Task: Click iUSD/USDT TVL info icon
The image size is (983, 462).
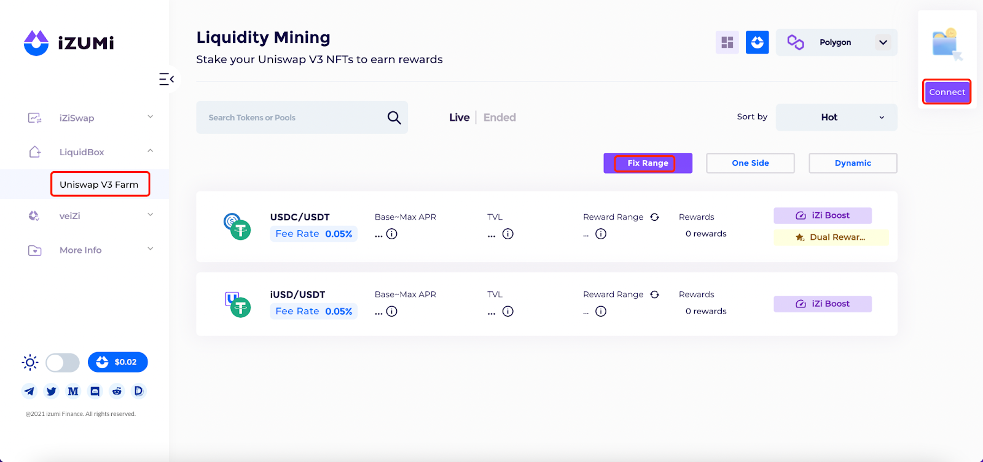Action: point(508,311)
